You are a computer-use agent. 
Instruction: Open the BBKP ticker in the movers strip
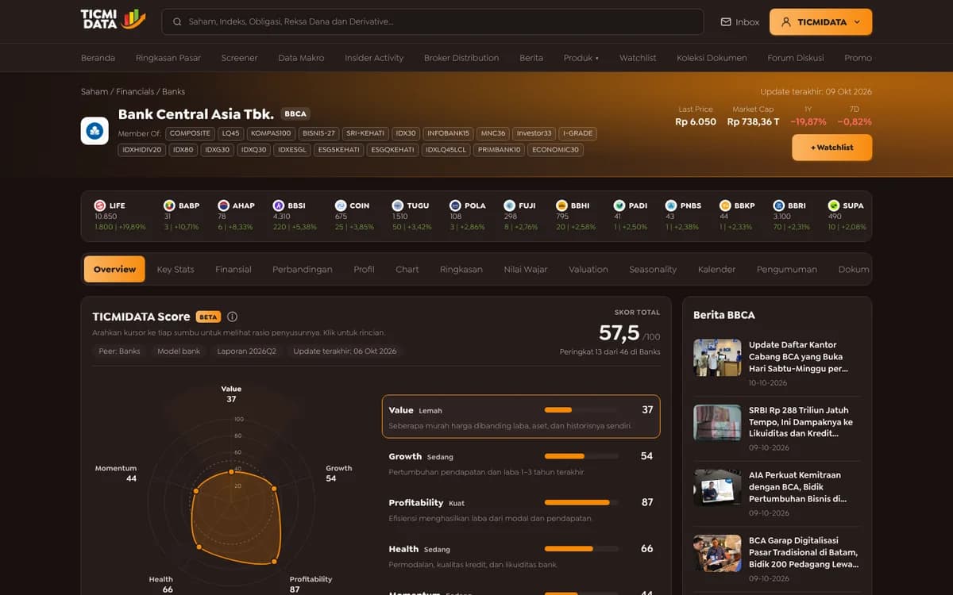click(x=737, y=216)
